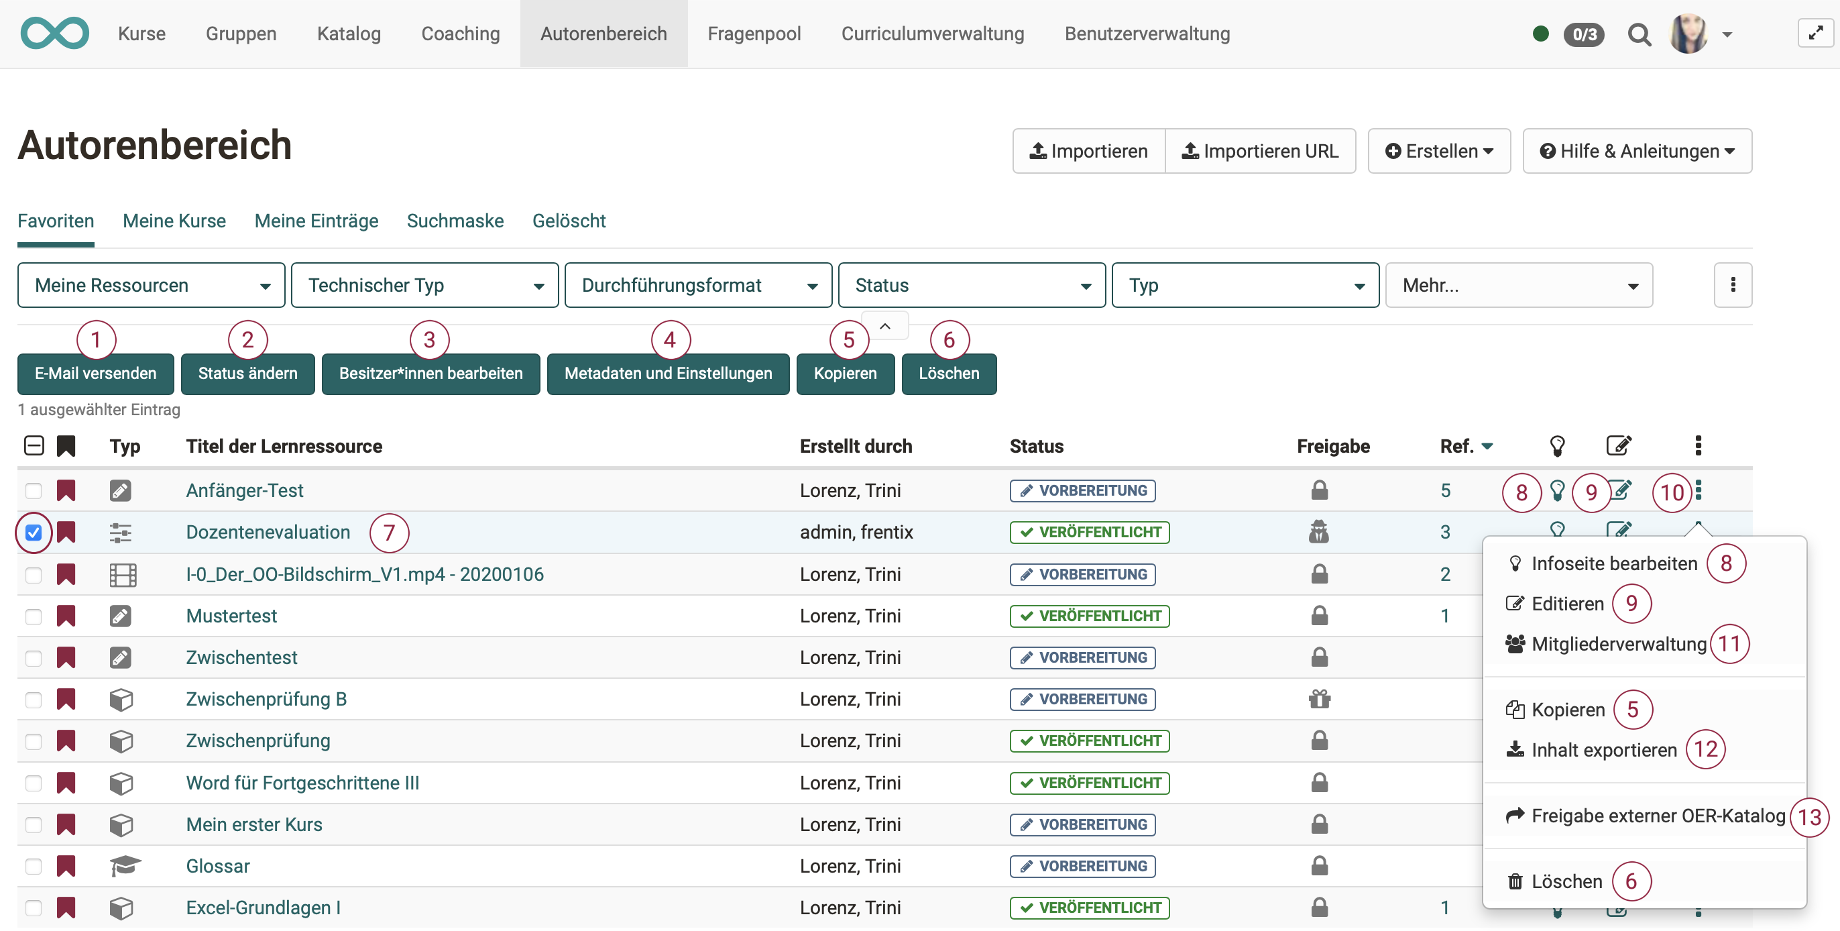
Task: Click table settings three-dot button beside filters
Action: coord(1732,285)
